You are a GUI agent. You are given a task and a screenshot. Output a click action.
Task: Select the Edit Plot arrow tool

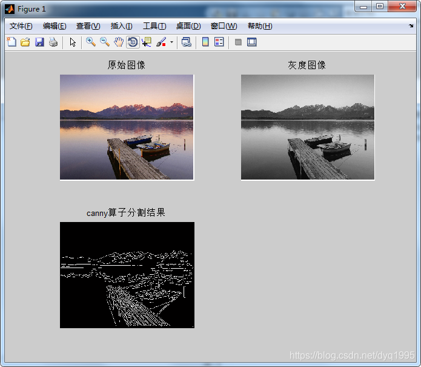[x=73, y=42]
